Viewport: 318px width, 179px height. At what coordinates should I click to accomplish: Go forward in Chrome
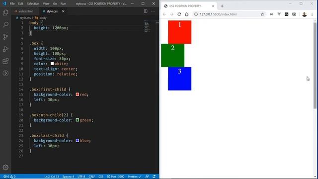(x=172, y=14)
